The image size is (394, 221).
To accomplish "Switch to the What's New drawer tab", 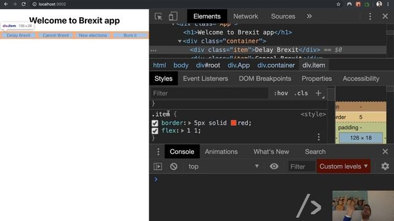I will [x=271, y=152].
